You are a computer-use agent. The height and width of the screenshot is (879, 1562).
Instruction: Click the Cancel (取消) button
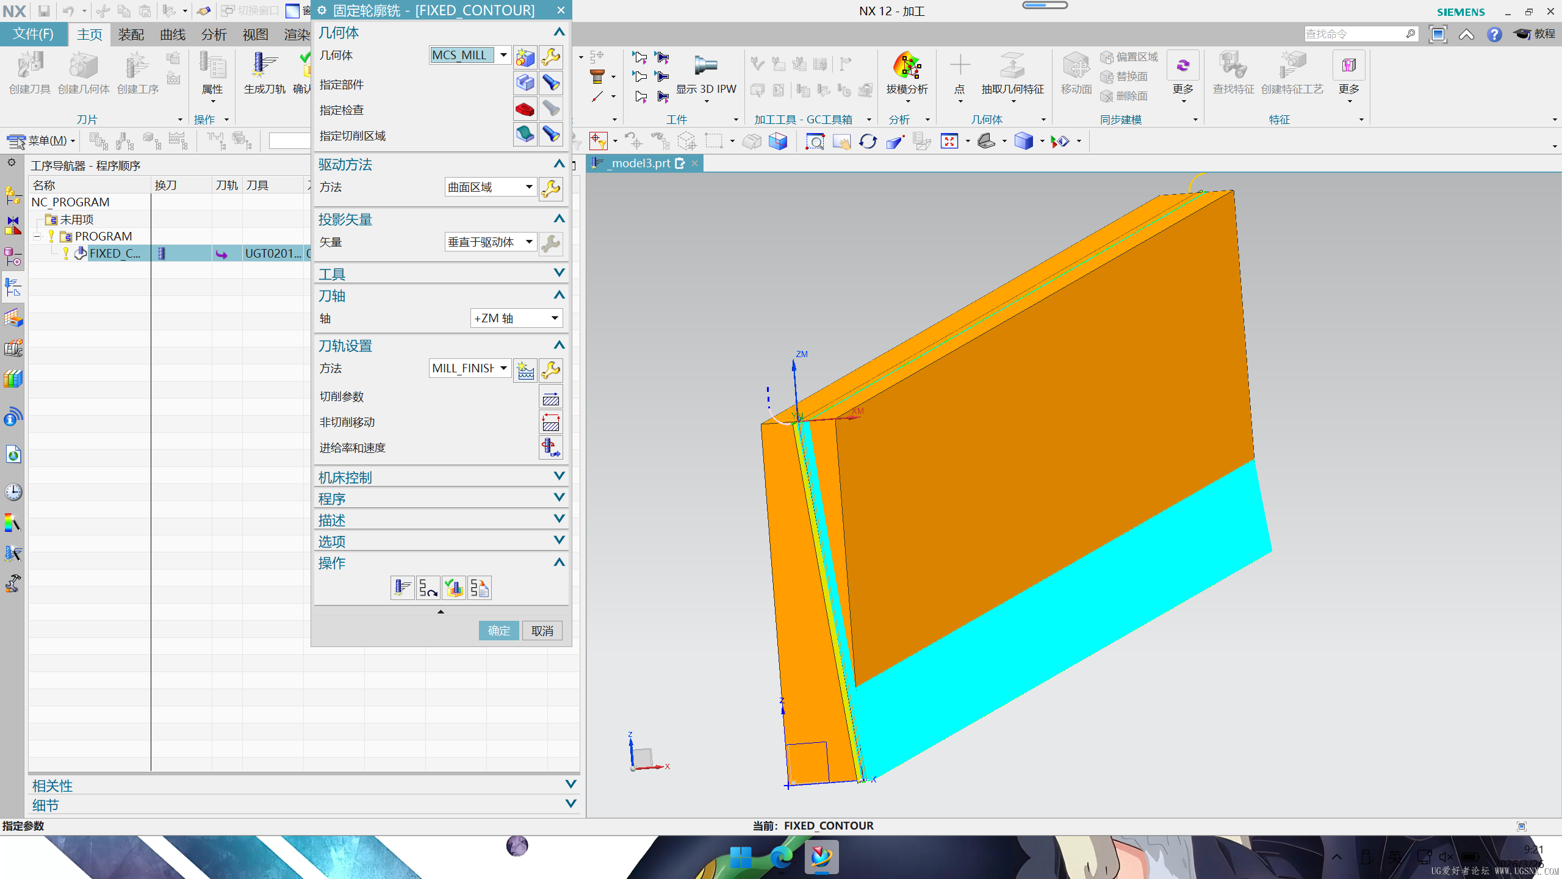pos(542,631)
